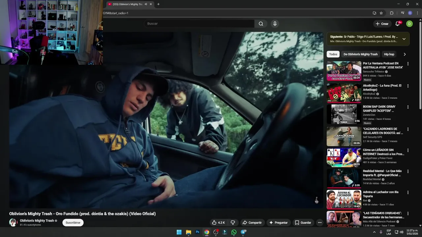
Task: Open Photoshop from the taskbar
Action: tap(197, 232)
